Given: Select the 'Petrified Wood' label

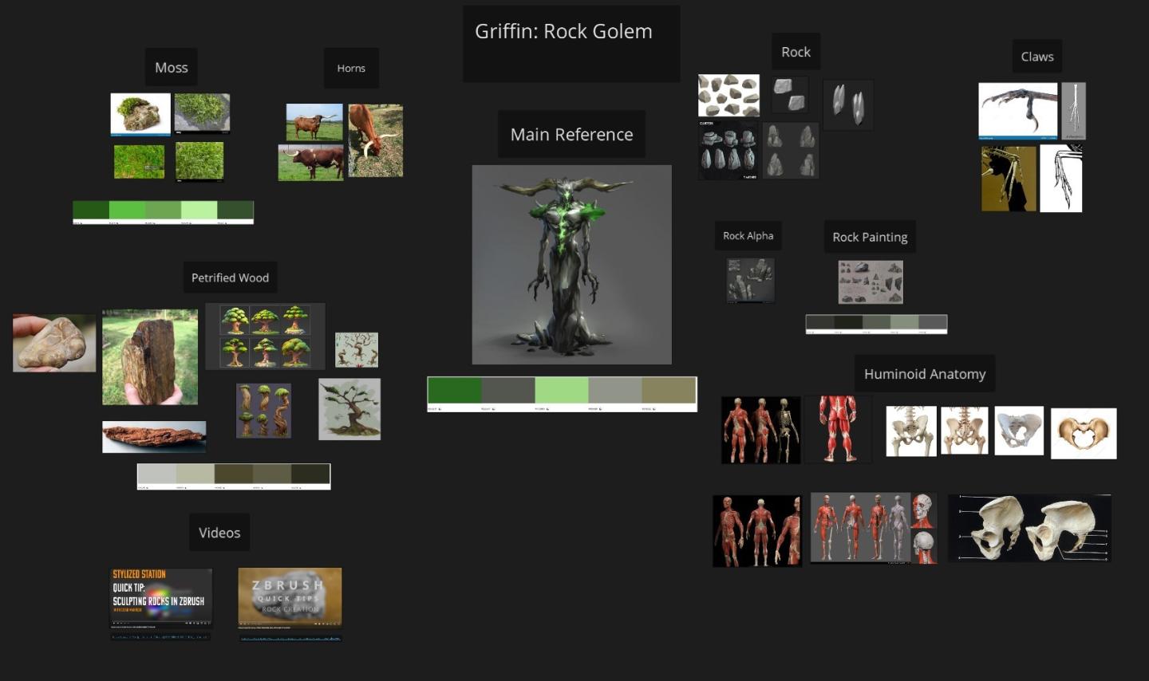Looking at the screenshot, I should (x=230, y=278).
